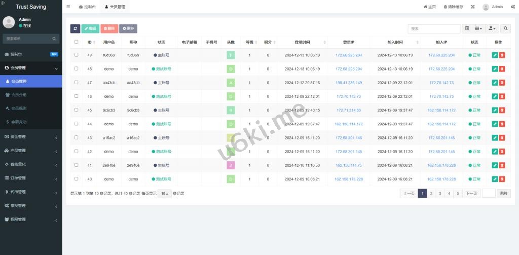The width and height of the screenshot is (519, 255).
Task: Click the magnifier search icon beside export
Action: click(506, 29)
